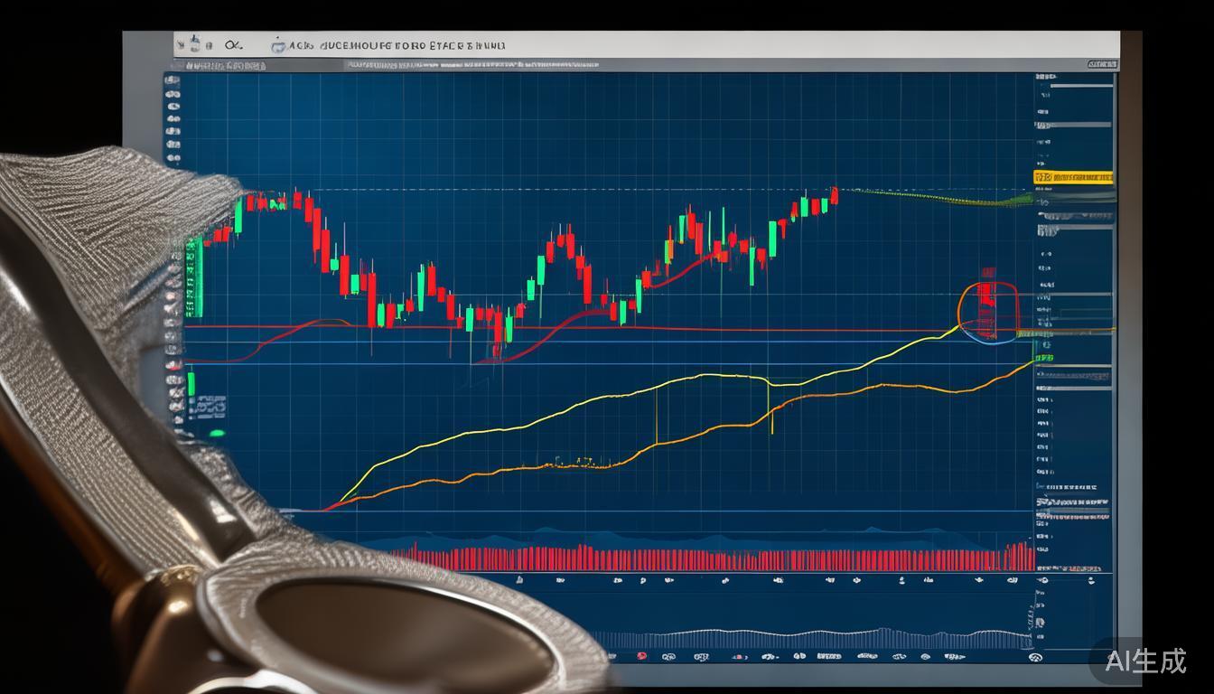
Task: Click the icon before the window title text
Action: (279, 44)
